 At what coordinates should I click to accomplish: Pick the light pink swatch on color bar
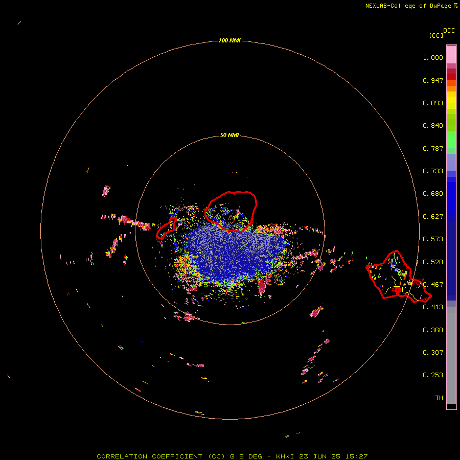451,55
